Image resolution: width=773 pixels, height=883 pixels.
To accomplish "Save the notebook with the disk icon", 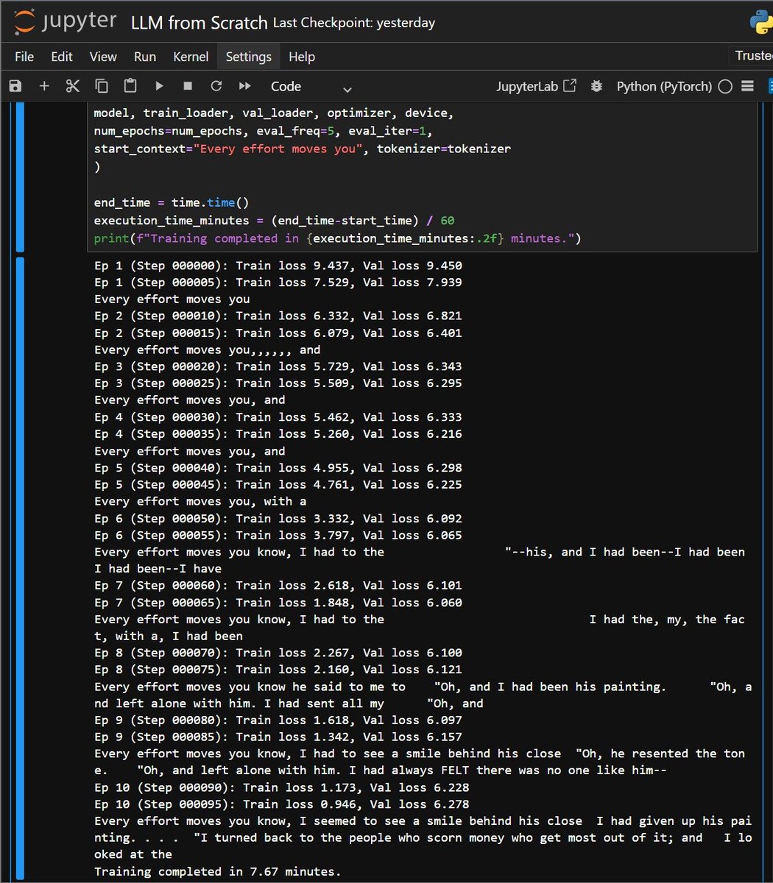I will coord(15,86).
